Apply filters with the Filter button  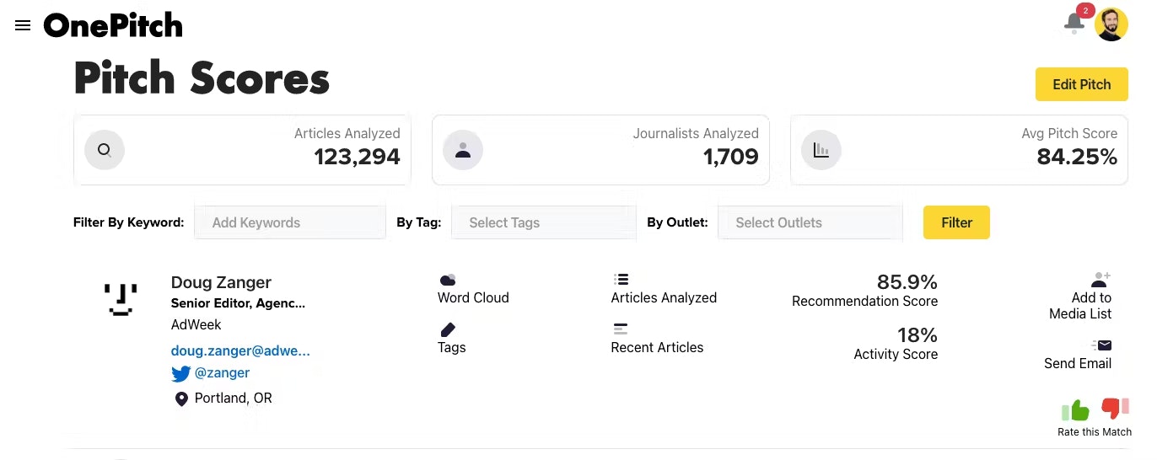pyautogui.click(x=956, y=222)
